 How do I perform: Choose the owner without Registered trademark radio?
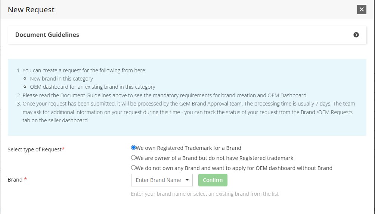[x=133, y=158]
